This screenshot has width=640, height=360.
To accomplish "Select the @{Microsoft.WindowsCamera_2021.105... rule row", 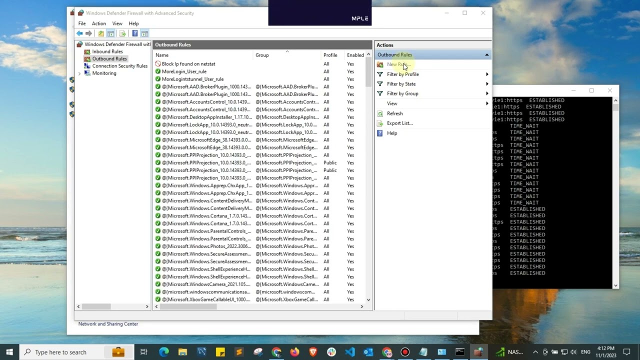I will click(259, 284).
